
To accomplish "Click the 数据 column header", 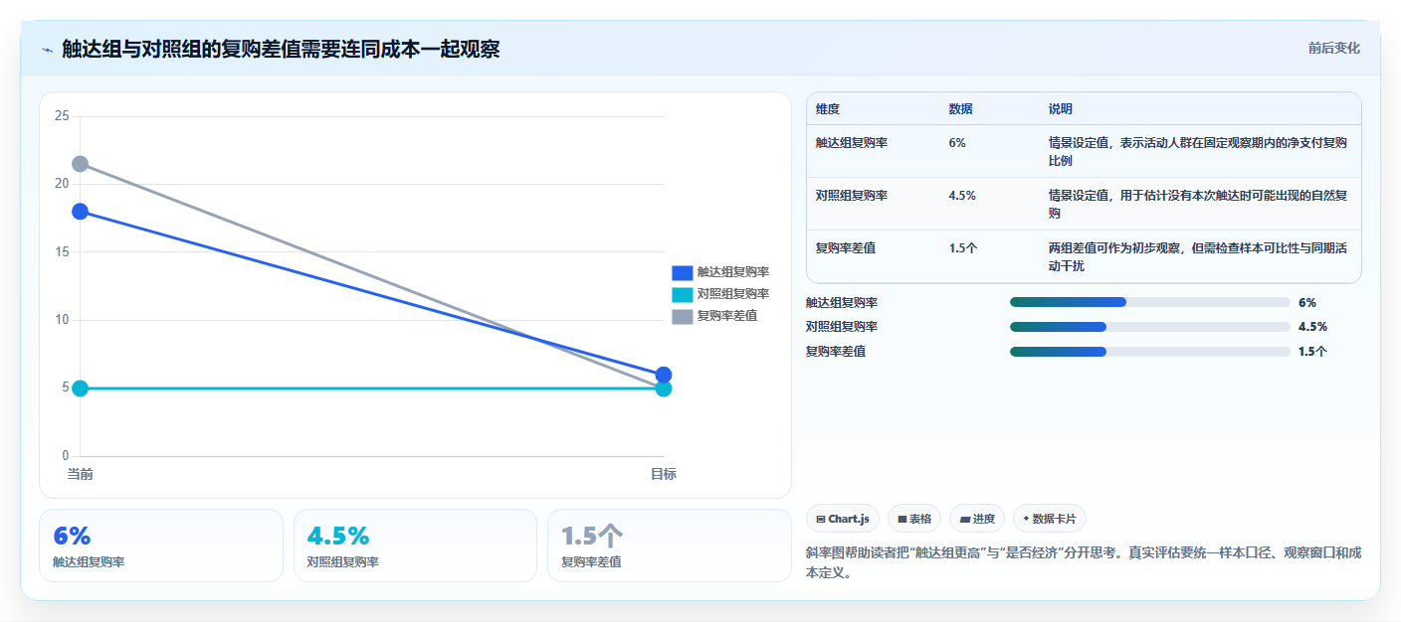I will [961, 109].
